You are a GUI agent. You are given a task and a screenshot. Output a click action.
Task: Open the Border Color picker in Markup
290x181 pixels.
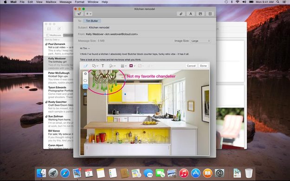pyautogui.click(x=132, y=66)
